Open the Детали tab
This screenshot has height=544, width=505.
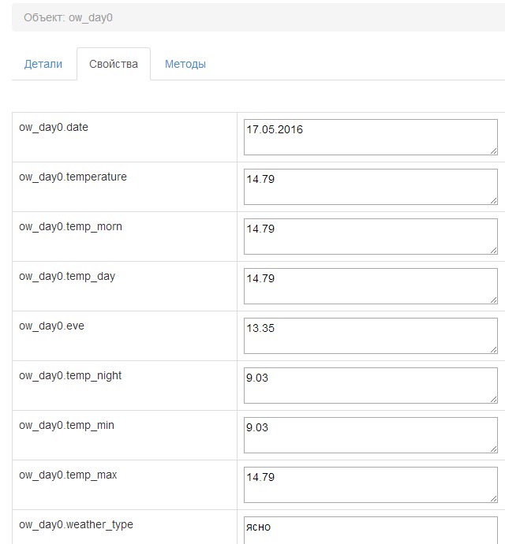coord(43,65)
